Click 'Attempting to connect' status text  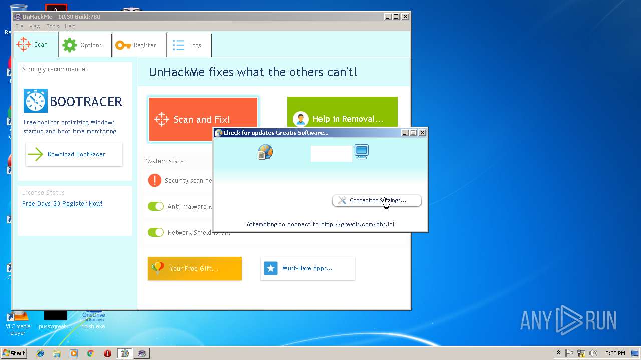coord(320,224)
